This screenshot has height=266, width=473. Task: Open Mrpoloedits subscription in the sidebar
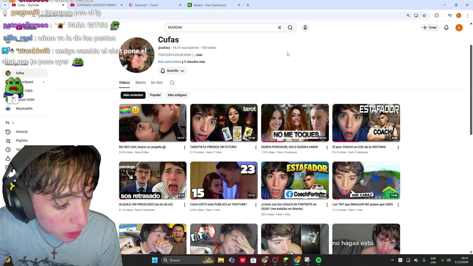coord(25,109)
